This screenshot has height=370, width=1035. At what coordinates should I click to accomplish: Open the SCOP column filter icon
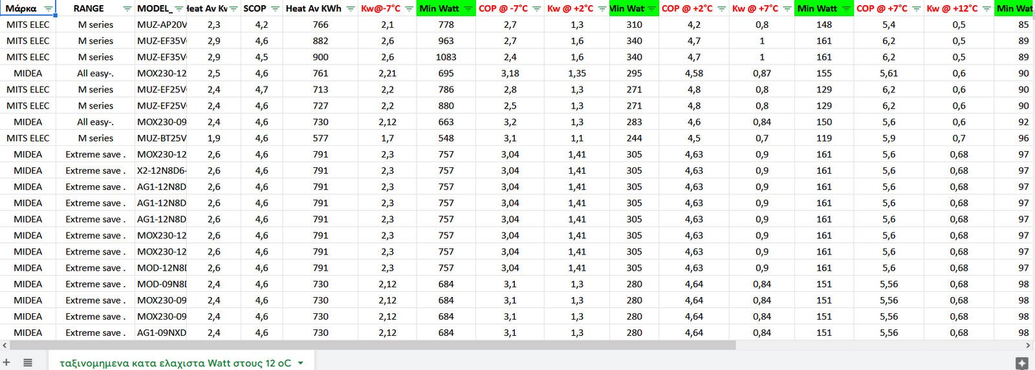tap(275, 9)
